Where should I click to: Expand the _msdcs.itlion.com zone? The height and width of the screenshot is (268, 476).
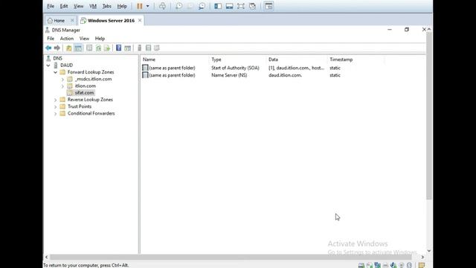[62, 80]
